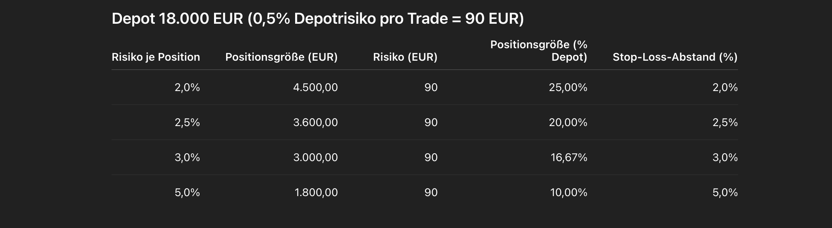Click the 4.500,00 position size cell
The height and width of the screenshot is (228, 832).
point(315,88)
